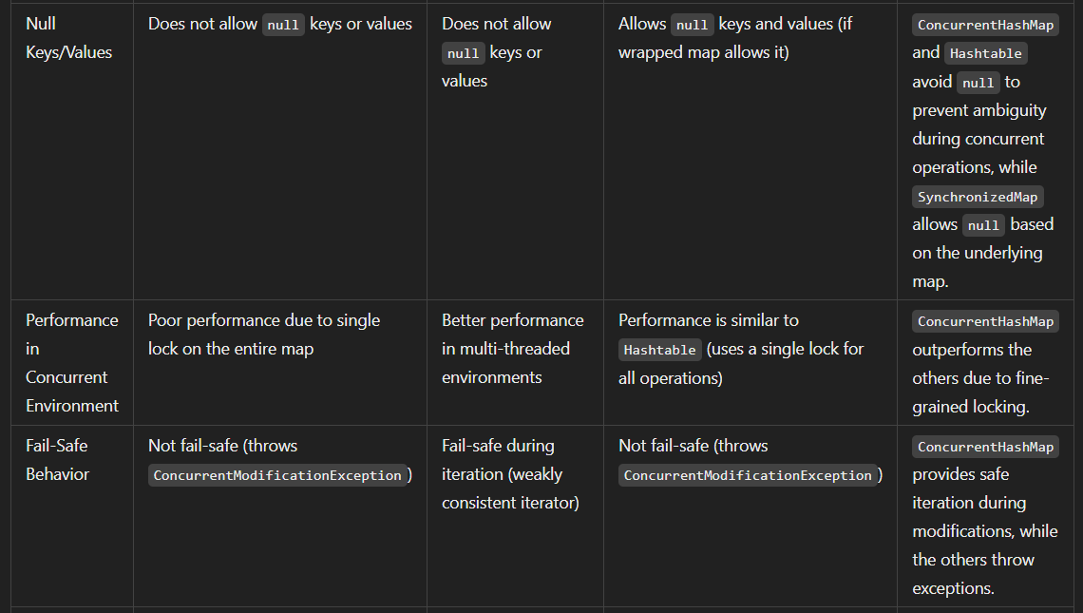Click 'Poor performance due to single lock' text
Screen dimensions: 1083x613
pos(264,335)
